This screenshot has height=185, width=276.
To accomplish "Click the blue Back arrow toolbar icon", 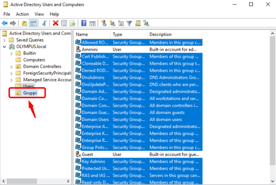I will (x=5, y=23).
